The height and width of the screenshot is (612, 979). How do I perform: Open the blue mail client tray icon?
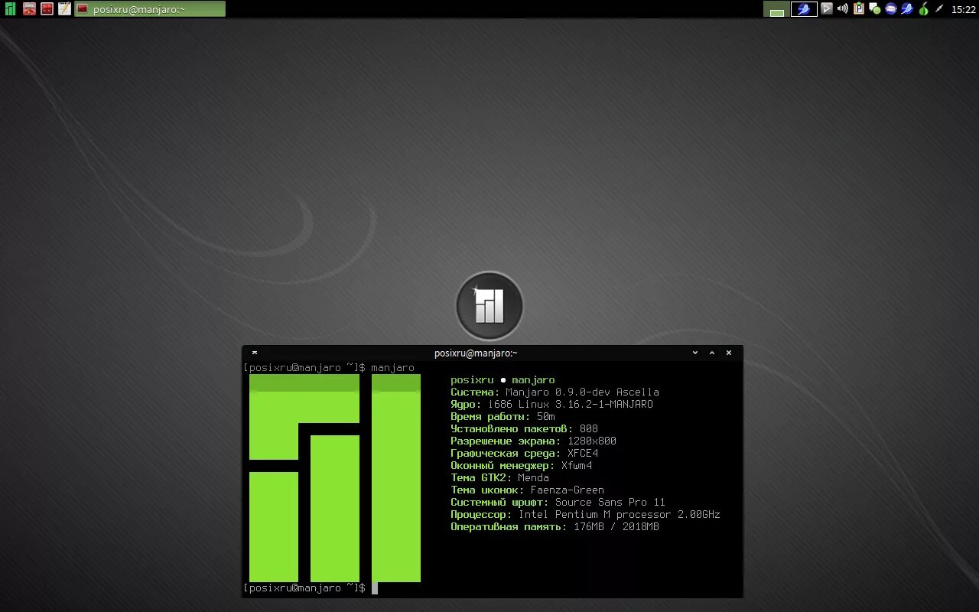point(891,9)
